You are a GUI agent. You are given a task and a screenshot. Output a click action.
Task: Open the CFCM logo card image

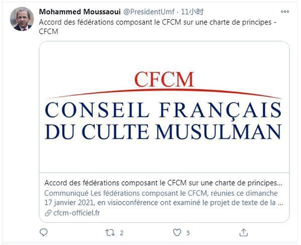pyautogui.click(x=164, y=107)
